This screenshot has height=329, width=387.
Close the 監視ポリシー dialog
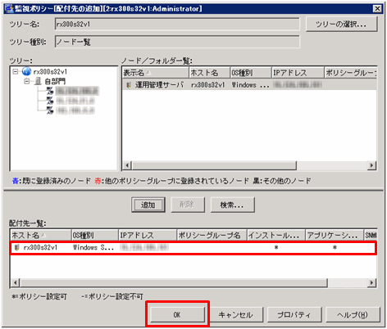377,9
